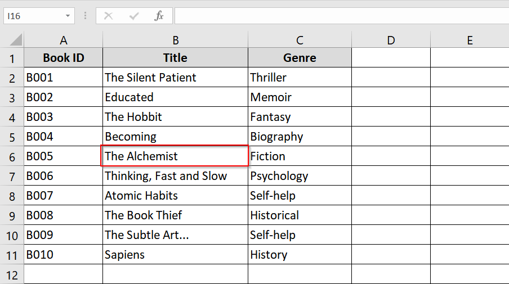509x284 pixels.
Task: Select row 5 header
Action: pos(12,137)
